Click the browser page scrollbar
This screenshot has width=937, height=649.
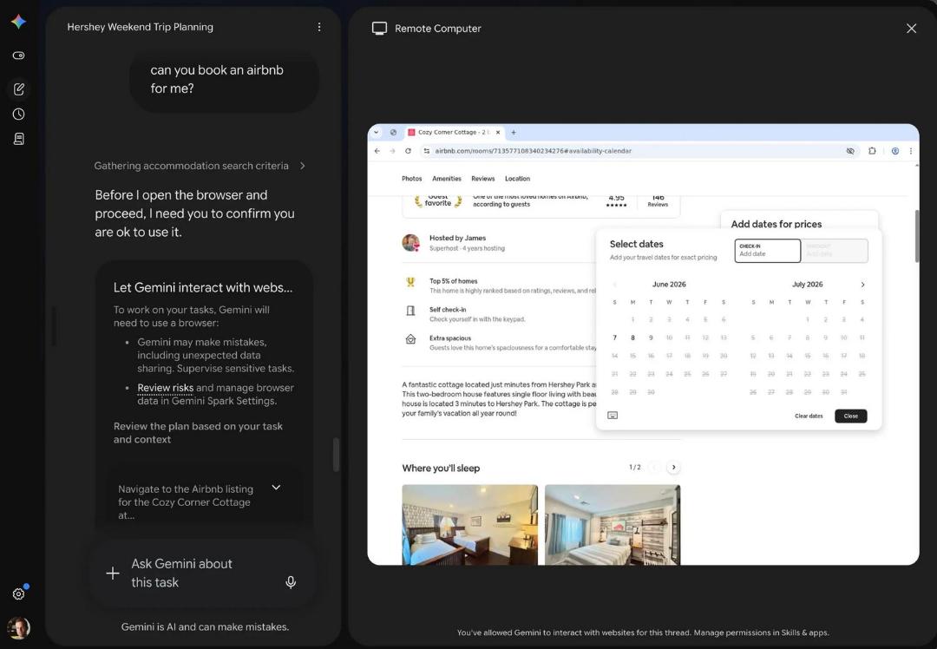pos(917,236)
